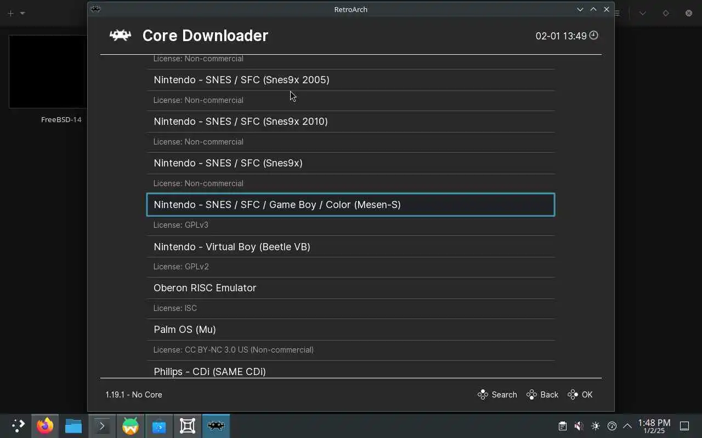702x438 pixels.
Task: Open the clipboard tray icon
Action: (x=562, y=426)
